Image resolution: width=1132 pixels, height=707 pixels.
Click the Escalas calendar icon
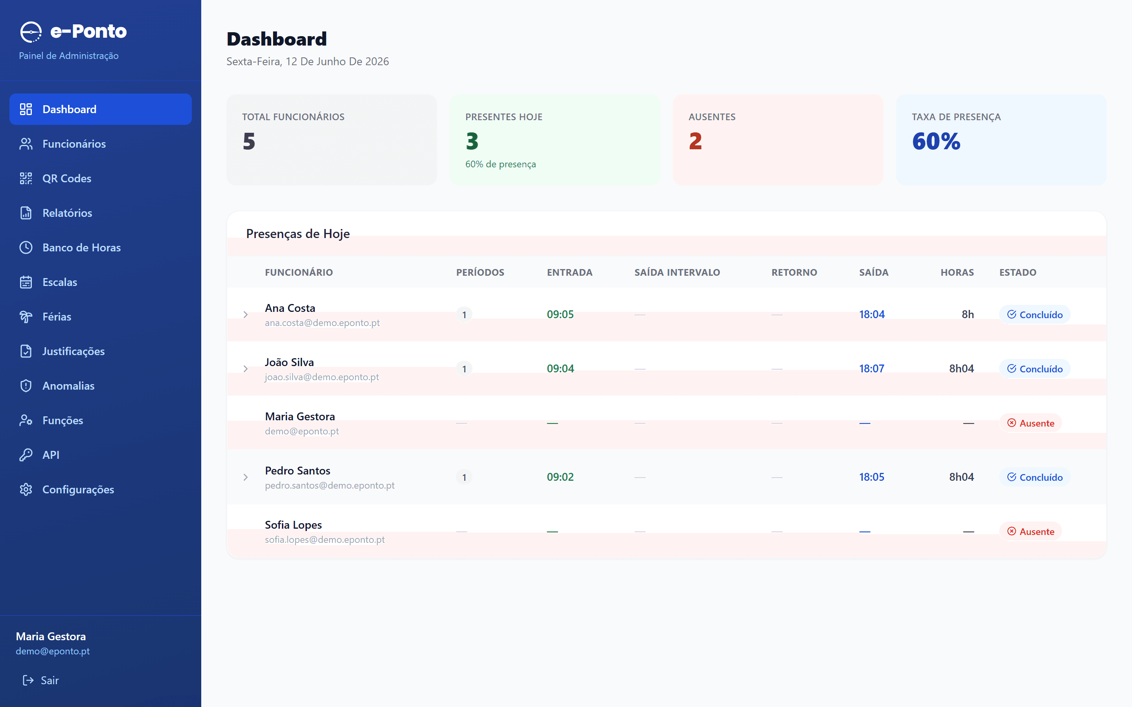tap(26, 282)
